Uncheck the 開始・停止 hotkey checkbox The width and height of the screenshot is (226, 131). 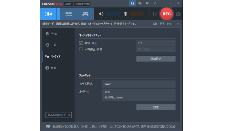[x=81, y=43]
